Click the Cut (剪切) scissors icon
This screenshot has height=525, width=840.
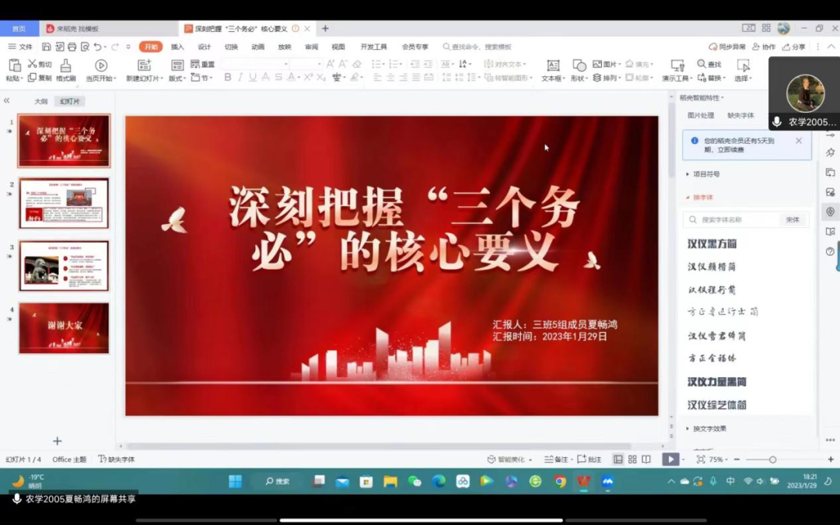[33, 64]
